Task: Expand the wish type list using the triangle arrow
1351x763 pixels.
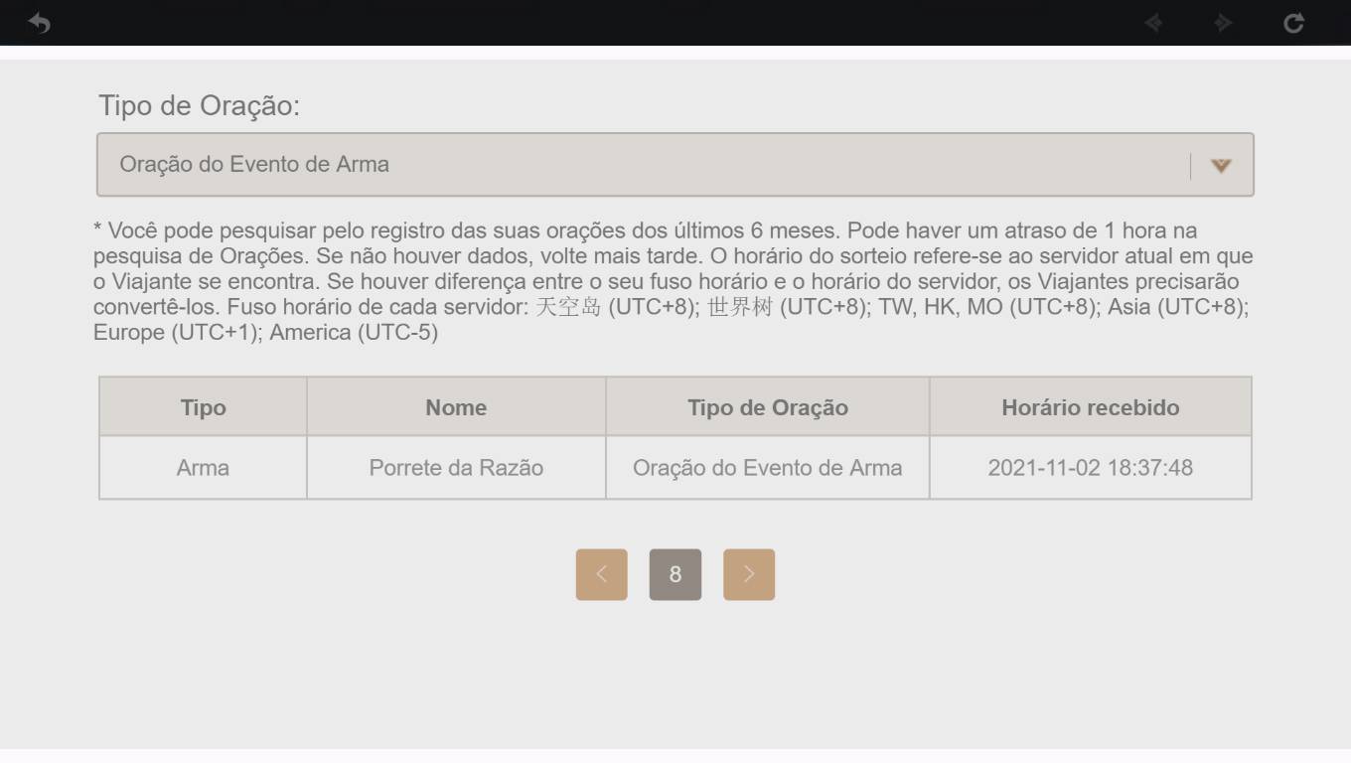Action: pyautogui.click(x=1221, y=166)
